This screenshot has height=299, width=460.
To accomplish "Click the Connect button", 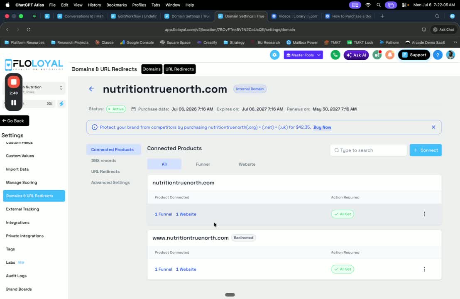I will (x=426, y=150).
